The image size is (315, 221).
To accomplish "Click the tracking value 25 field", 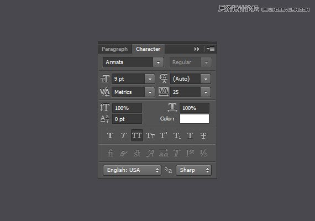I will point(186,92).
